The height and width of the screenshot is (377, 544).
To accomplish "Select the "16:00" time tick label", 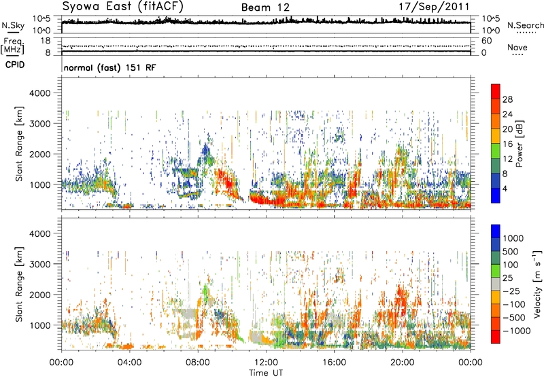I will pos(335,363).
